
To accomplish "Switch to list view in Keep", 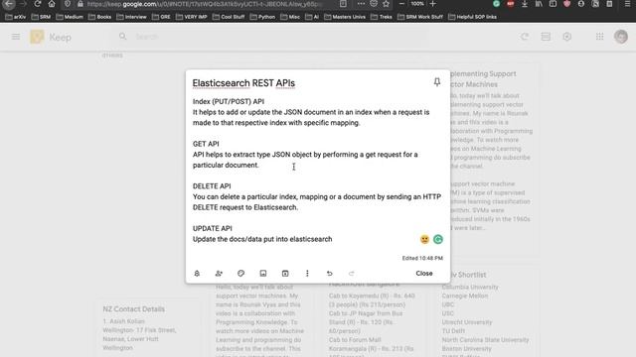I will pyautogui.click(x=546, y=37).
